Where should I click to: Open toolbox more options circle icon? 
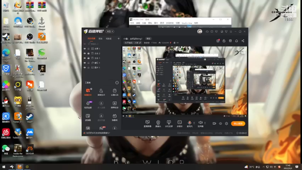tap(117, 83)
